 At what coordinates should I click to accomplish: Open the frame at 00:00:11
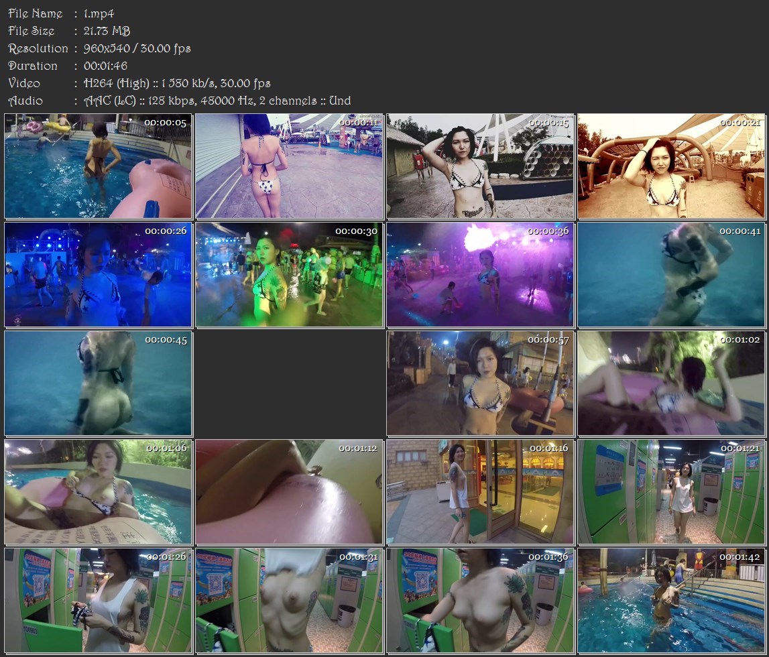click(x=290, y=166)
